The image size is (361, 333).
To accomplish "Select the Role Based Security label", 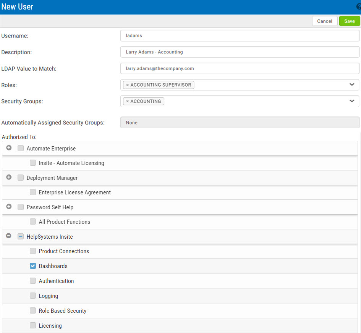I will [63, 311].
